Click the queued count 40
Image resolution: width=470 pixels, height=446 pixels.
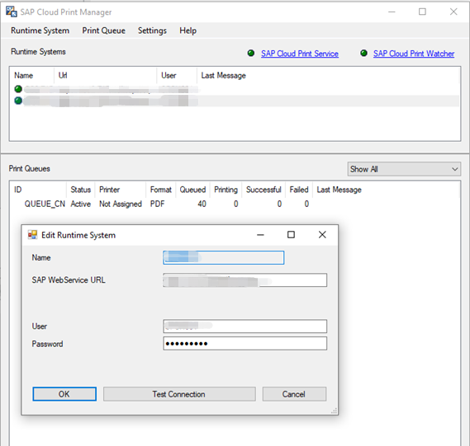[x=202, y=204]
